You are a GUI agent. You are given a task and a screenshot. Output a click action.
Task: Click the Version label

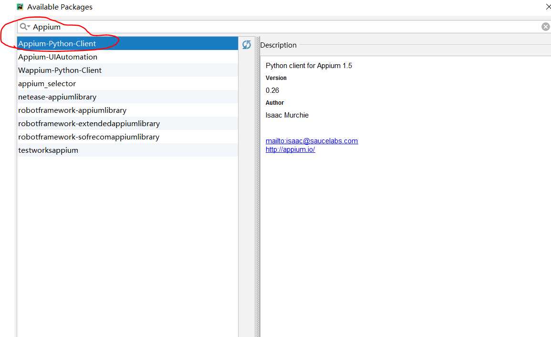point(276,78)
